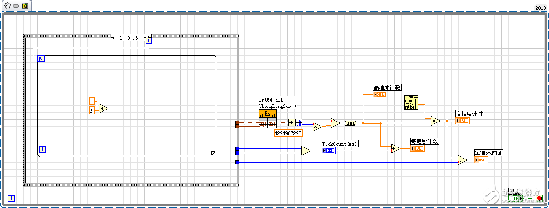The image size is (549, 208).
Task: Click the 高精度计数 label
Action: [x=387, y=87]
